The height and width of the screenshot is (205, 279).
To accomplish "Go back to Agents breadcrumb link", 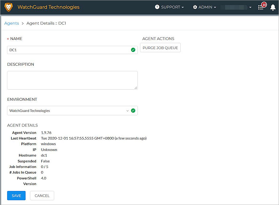I will [x=12, y=23].
